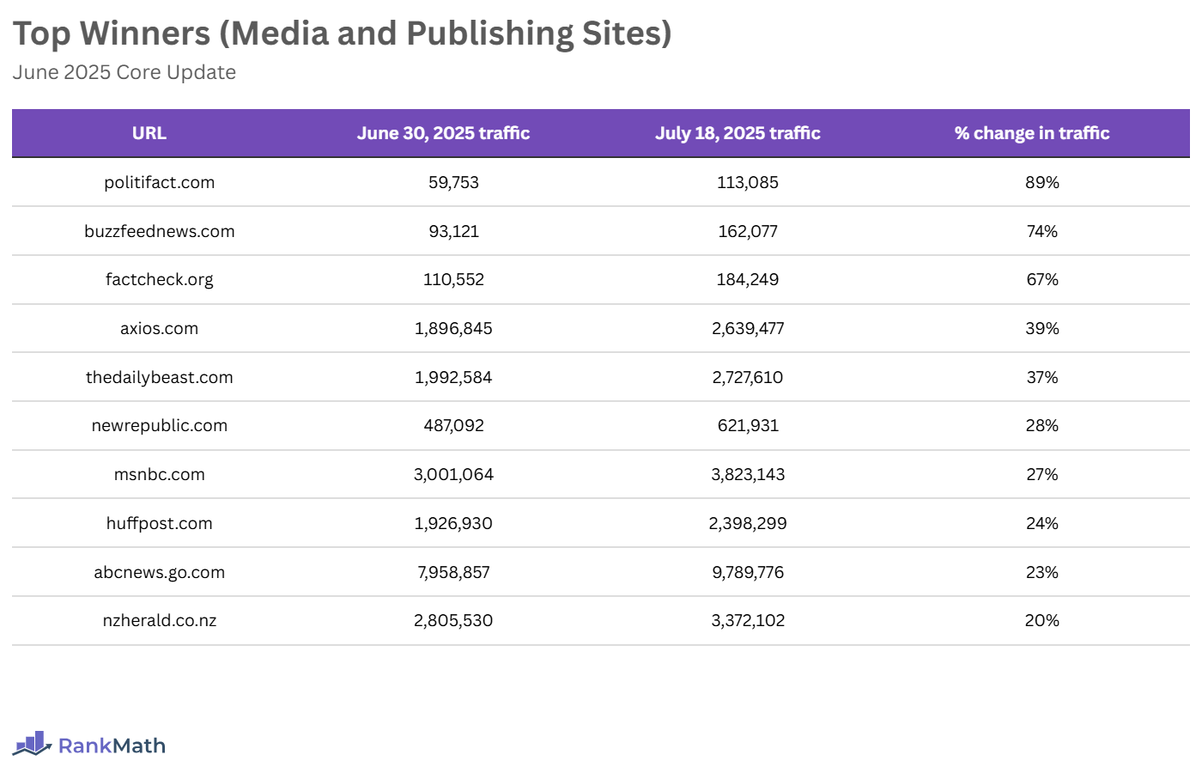Image resolution: width=1202 pixels, height=773 pixels.
Task: Select the newrepublic.com cell
Action: tap(160, 425)
